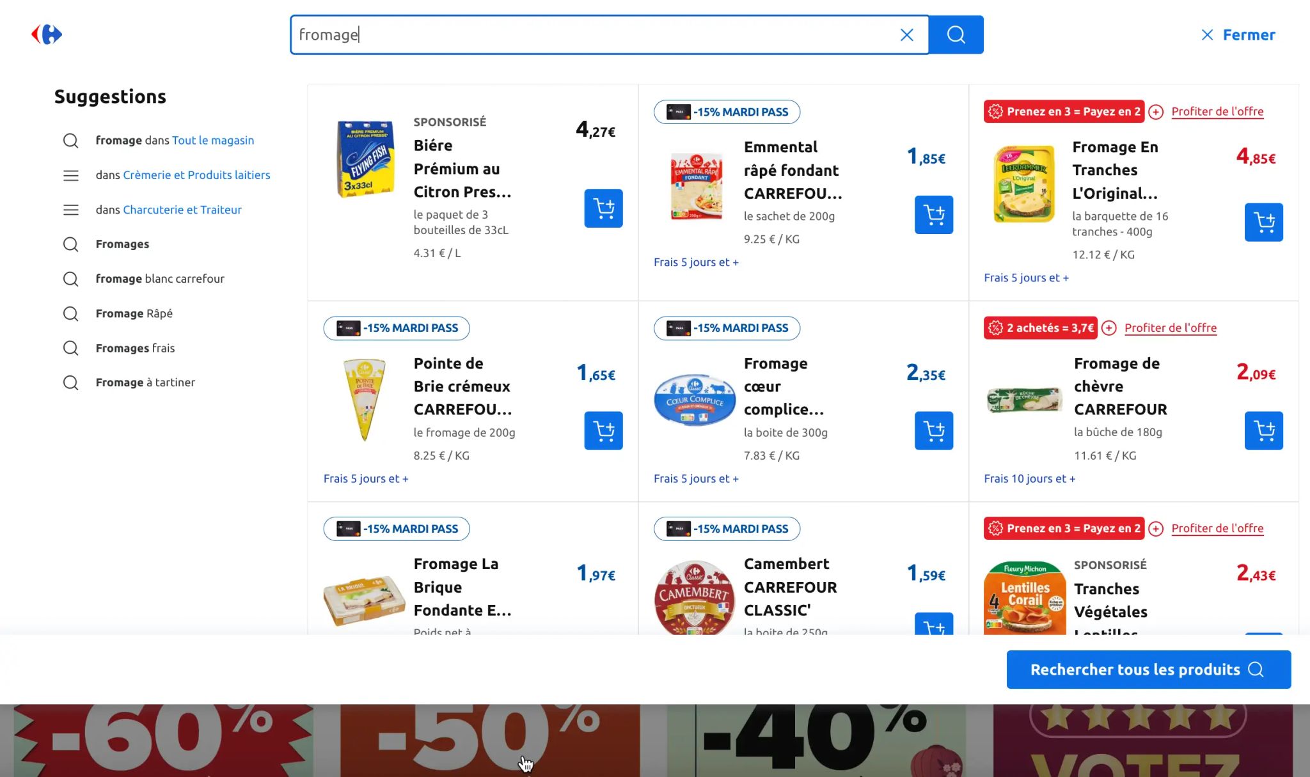Open the Camembert Carrefour Classic product image
Image resolution: width=1310 pixels, height=777 pixels.
click(695, 597)
